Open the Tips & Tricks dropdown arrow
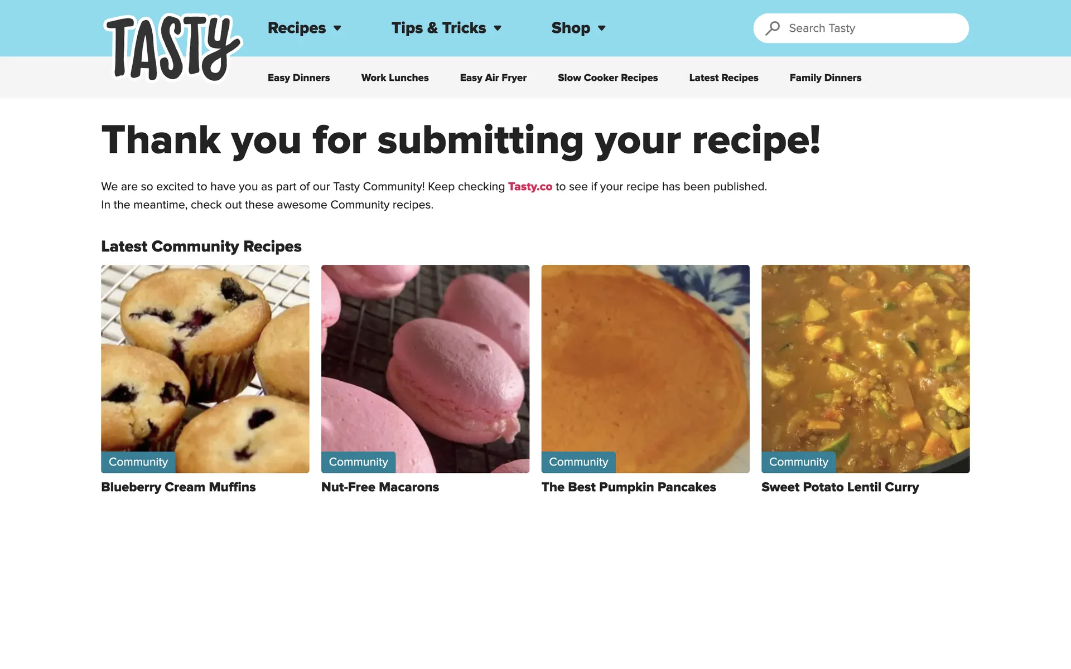 pos(498,28)
